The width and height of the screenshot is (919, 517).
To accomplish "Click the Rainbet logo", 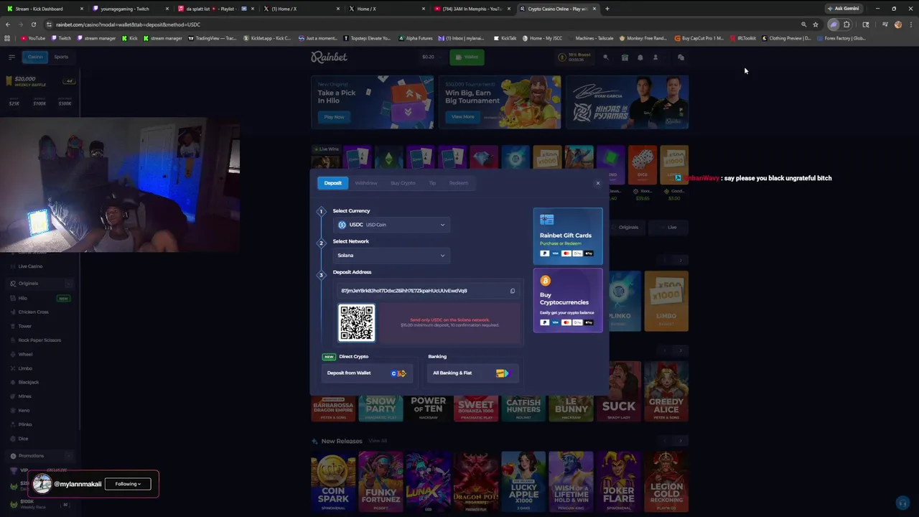I will [329, 57].
